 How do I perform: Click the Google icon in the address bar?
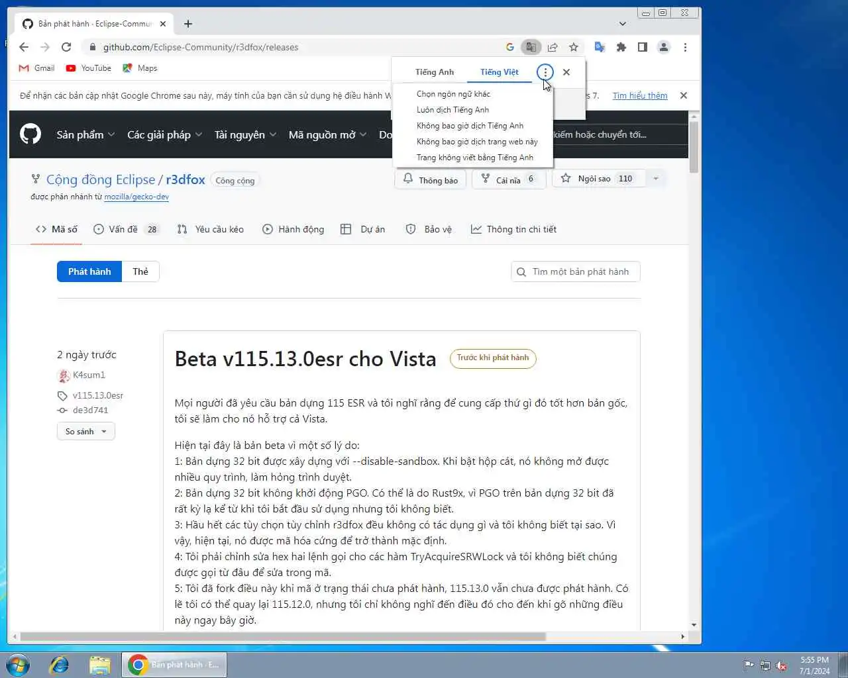509,47
